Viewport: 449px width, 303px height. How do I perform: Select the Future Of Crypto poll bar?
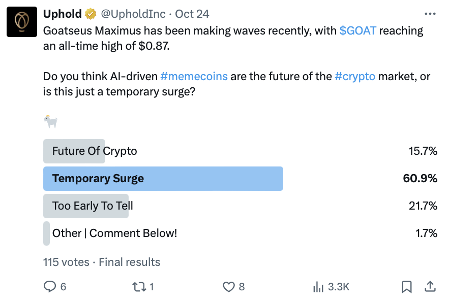240,151
